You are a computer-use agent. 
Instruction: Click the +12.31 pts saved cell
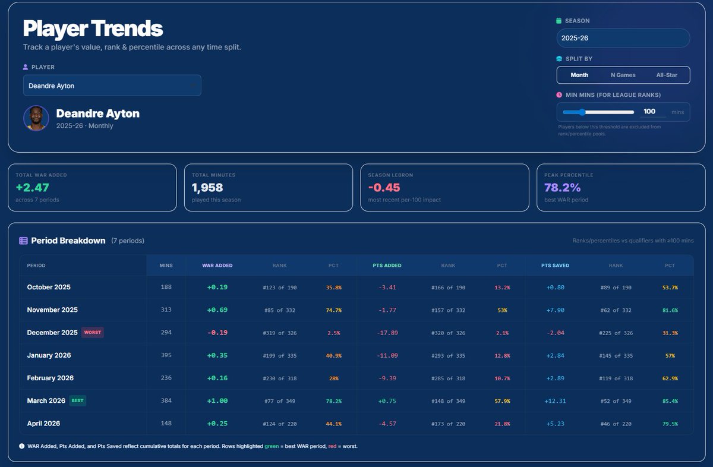[x=555, y=401]
